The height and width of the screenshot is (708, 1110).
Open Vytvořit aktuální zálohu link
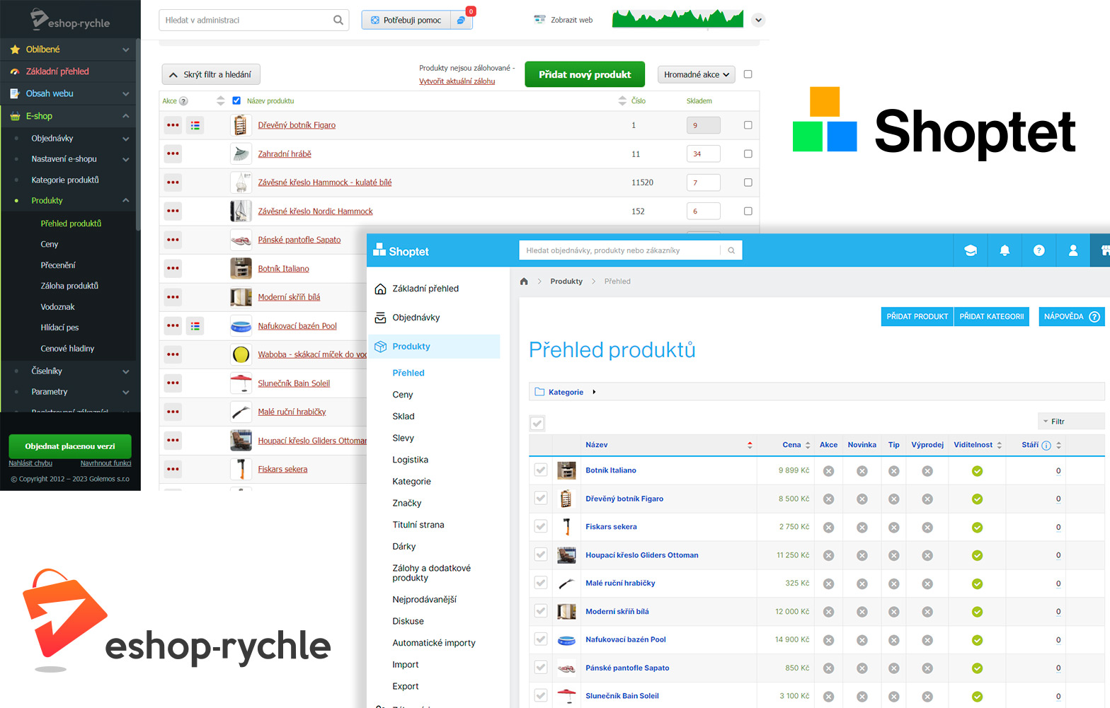tap(457, 81)
